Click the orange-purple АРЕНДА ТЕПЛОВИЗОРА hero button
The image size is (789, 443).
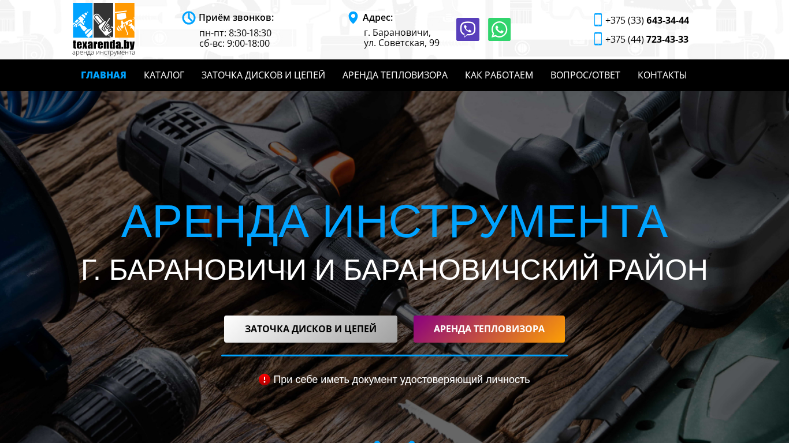click(x=489, y=329)
